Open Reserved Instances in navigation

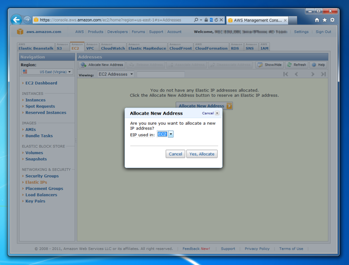coord(46,112)
